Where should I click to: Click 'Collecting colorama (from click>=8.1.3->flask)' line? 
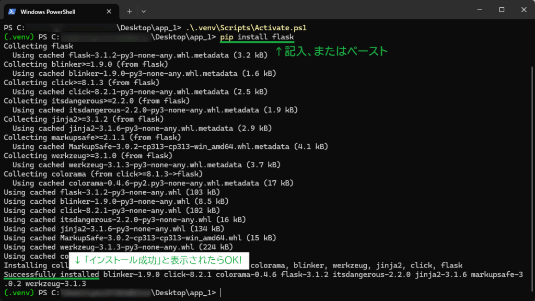(x=103, y=174)
